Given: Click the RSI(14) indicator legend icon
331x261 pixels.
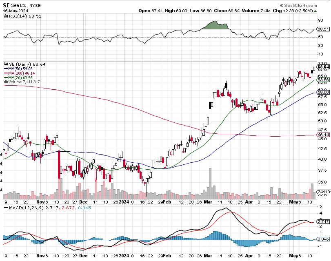Looking at the screenshot, I should pos(5,16).
